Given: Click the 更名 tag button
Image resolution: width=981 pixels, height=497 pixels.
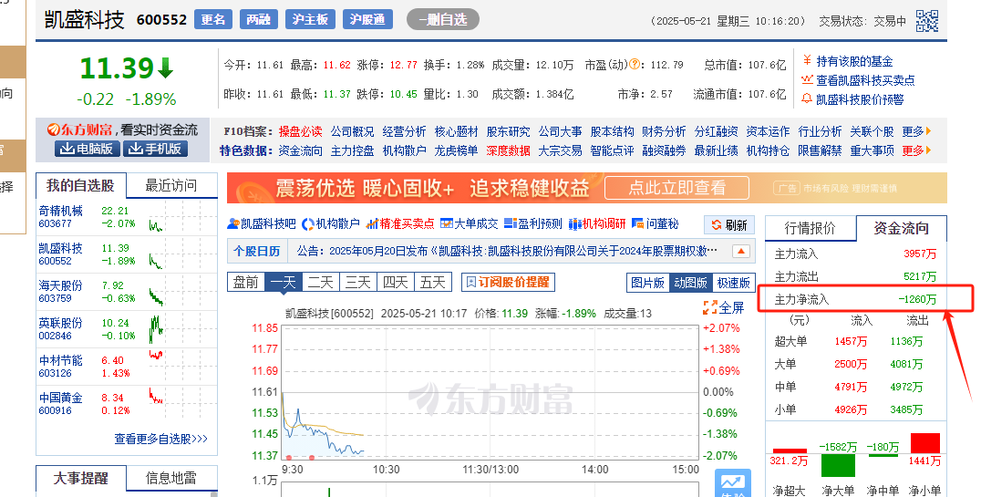Looking at the screenshot, I should [213, 19].
